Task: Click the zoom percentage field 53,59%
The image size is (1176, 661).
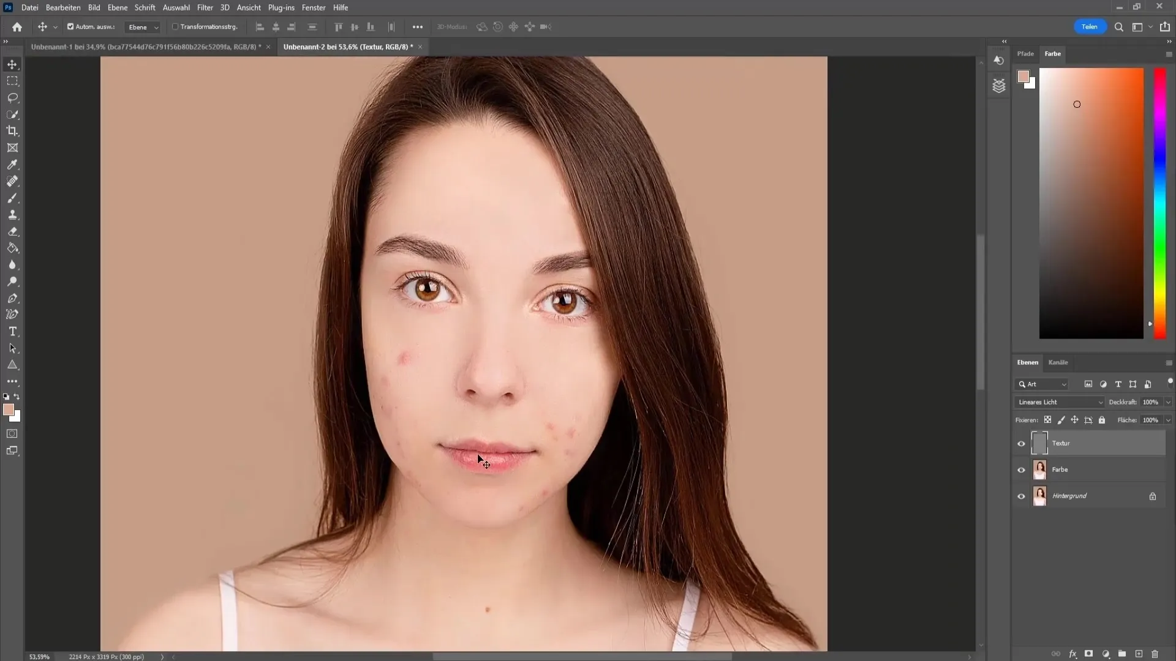Action: point(39,657)
